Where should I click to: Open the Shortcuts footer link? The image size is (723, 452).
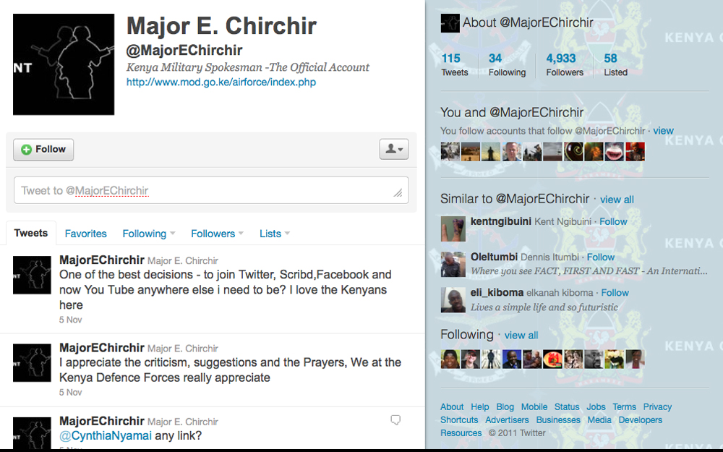click(459, 419)
